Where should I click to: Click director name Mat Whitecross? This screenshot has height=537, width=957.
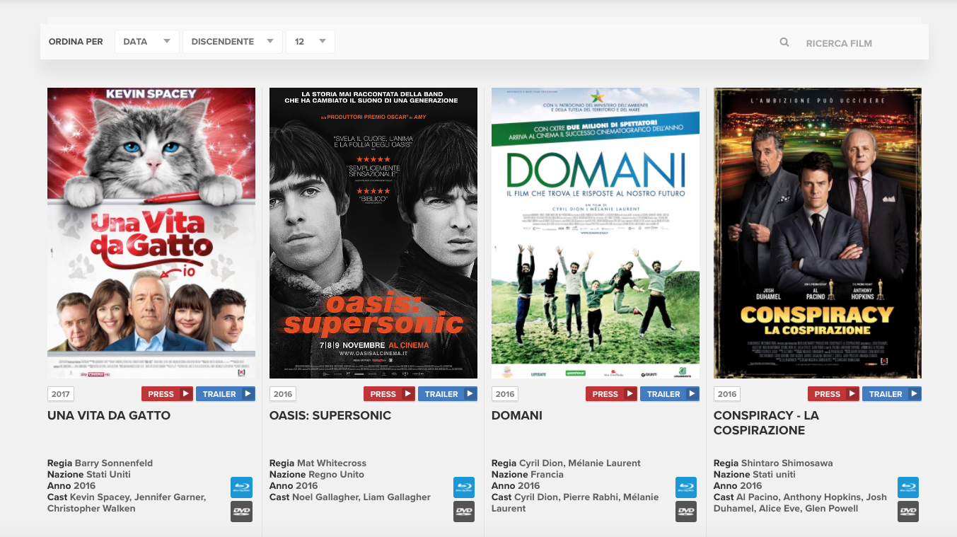pos(332,463)
